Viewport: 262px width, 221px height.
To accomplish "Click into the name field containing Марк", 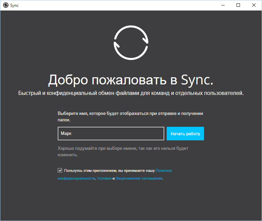I will (111, 134).
